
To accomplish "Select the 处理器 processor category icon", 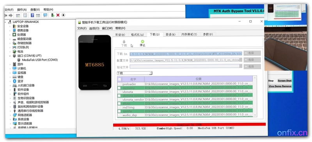I will [14, 35].
